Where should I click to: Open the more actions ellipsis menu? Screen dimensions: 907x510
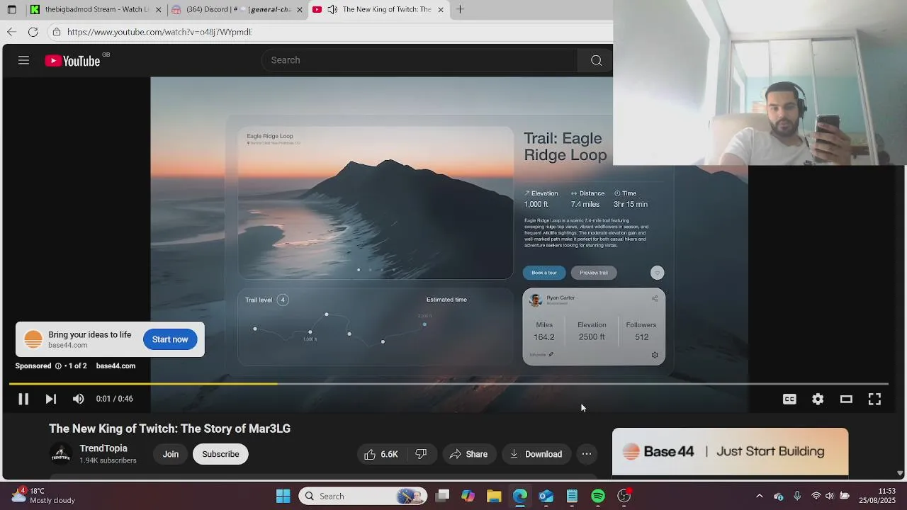coord(587,454)
